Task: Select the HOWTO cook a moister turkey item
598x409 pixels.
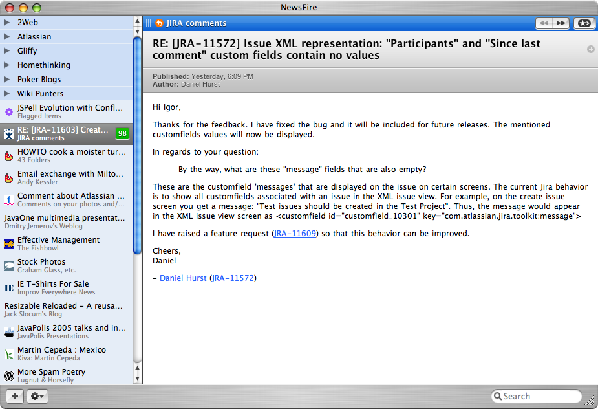Action: pyautogui.click(x=67, y=156)
